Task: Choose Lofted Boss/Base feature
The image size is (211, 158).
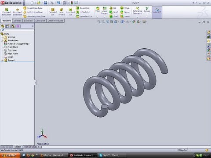Action: (33, 12)
